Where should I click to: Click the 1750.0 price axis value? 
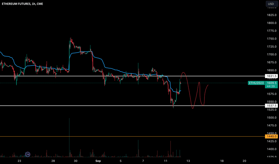pos(272,39)
